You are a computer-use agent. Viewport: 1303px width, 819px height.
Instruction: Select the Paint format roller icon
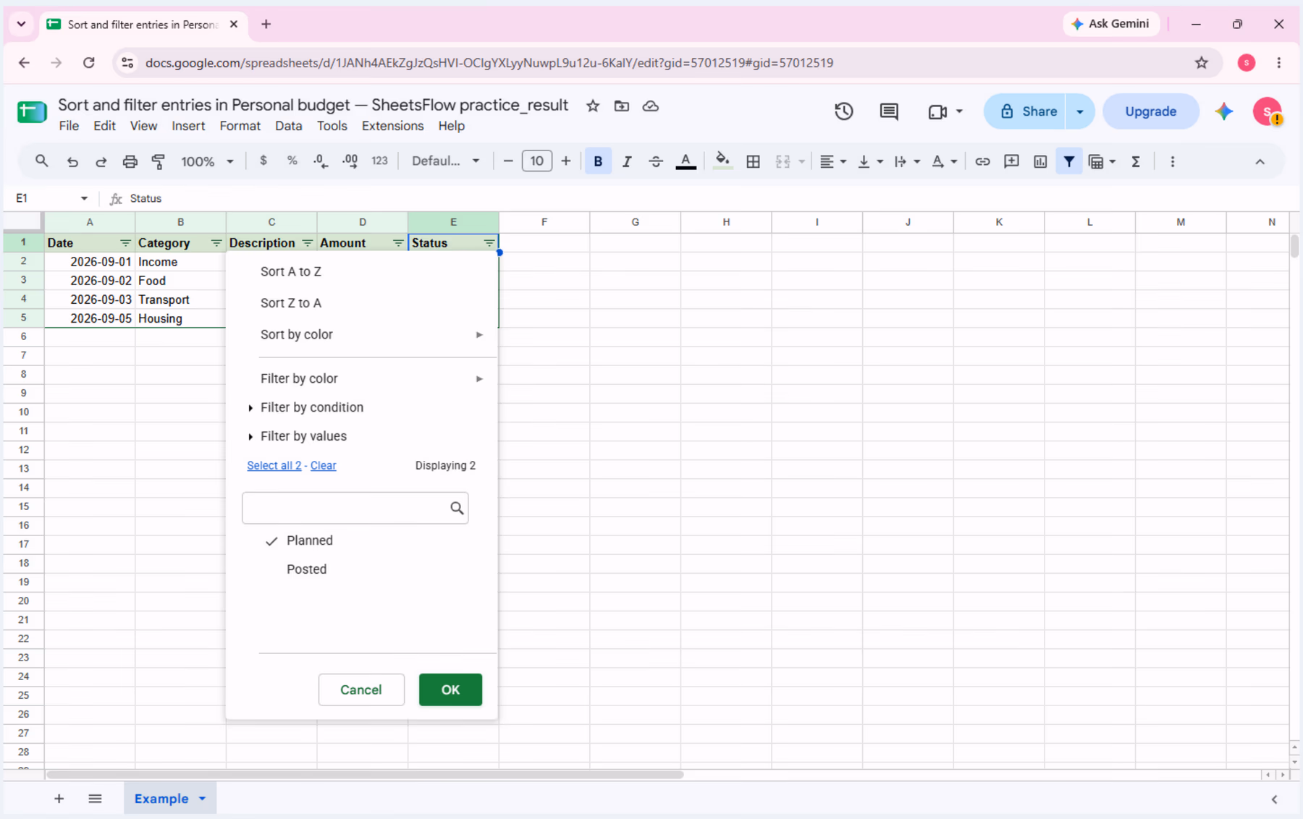(159, 161)
